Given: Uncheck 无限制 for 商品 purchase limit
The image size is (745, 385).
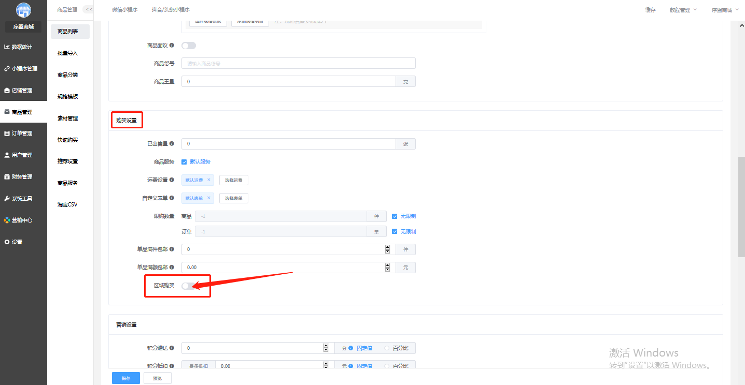Looking at the screenshot, I should (395, 216).
